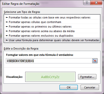Click the 'Edite a Descrição da Regra' label

21,49
